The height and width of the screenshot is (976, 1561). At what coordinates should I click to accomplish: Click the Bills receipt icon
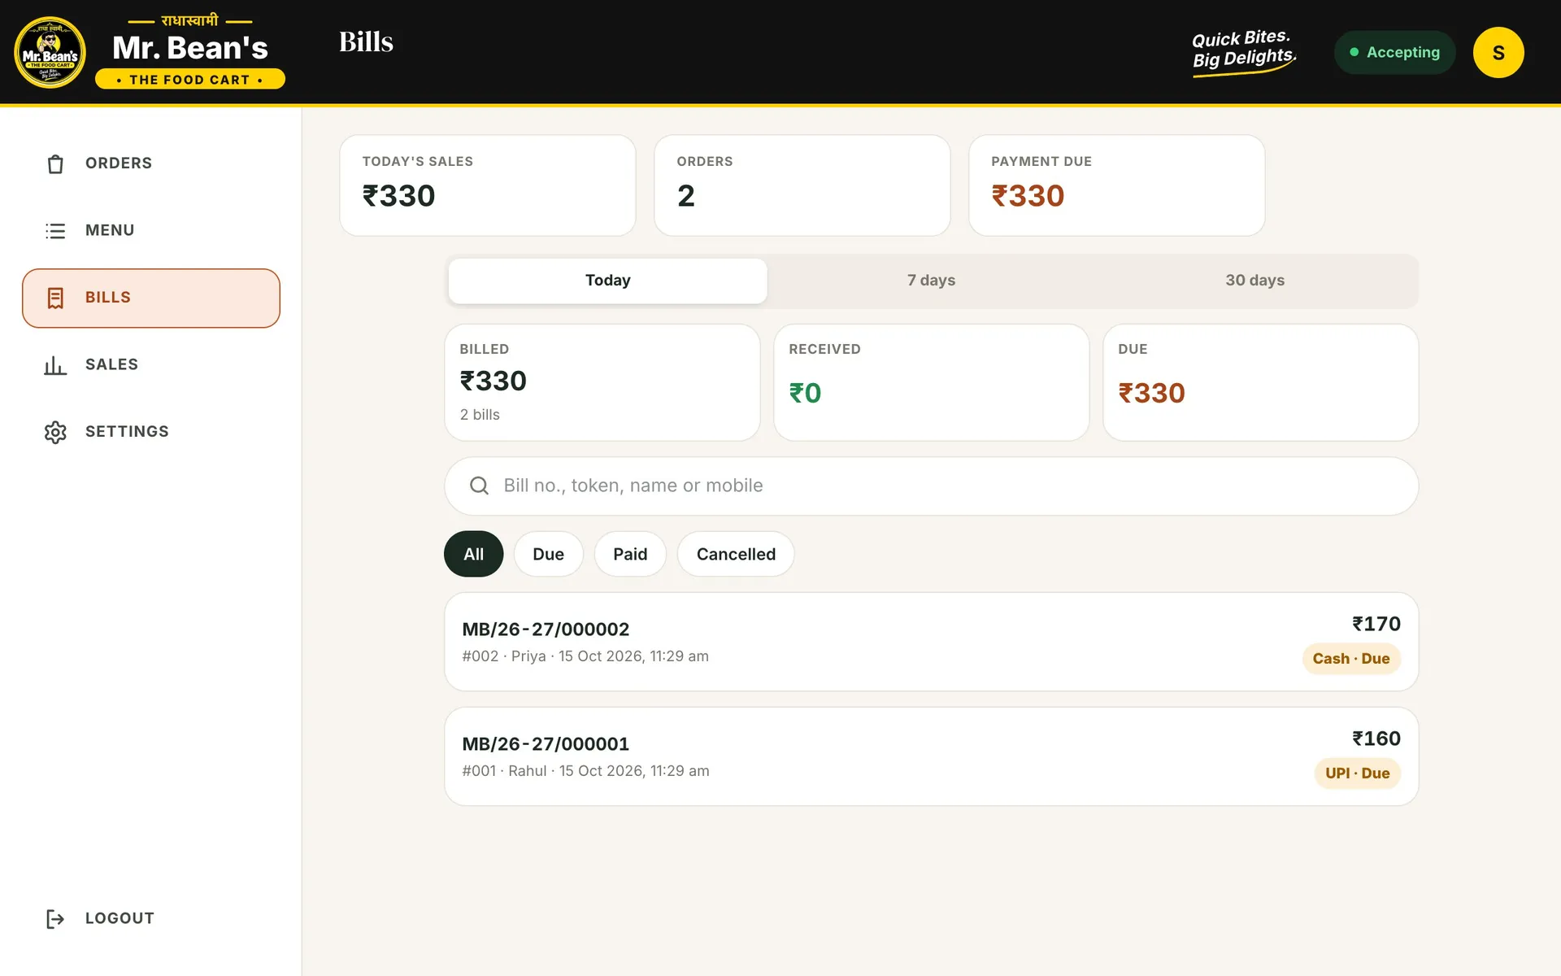click(55, 298)
